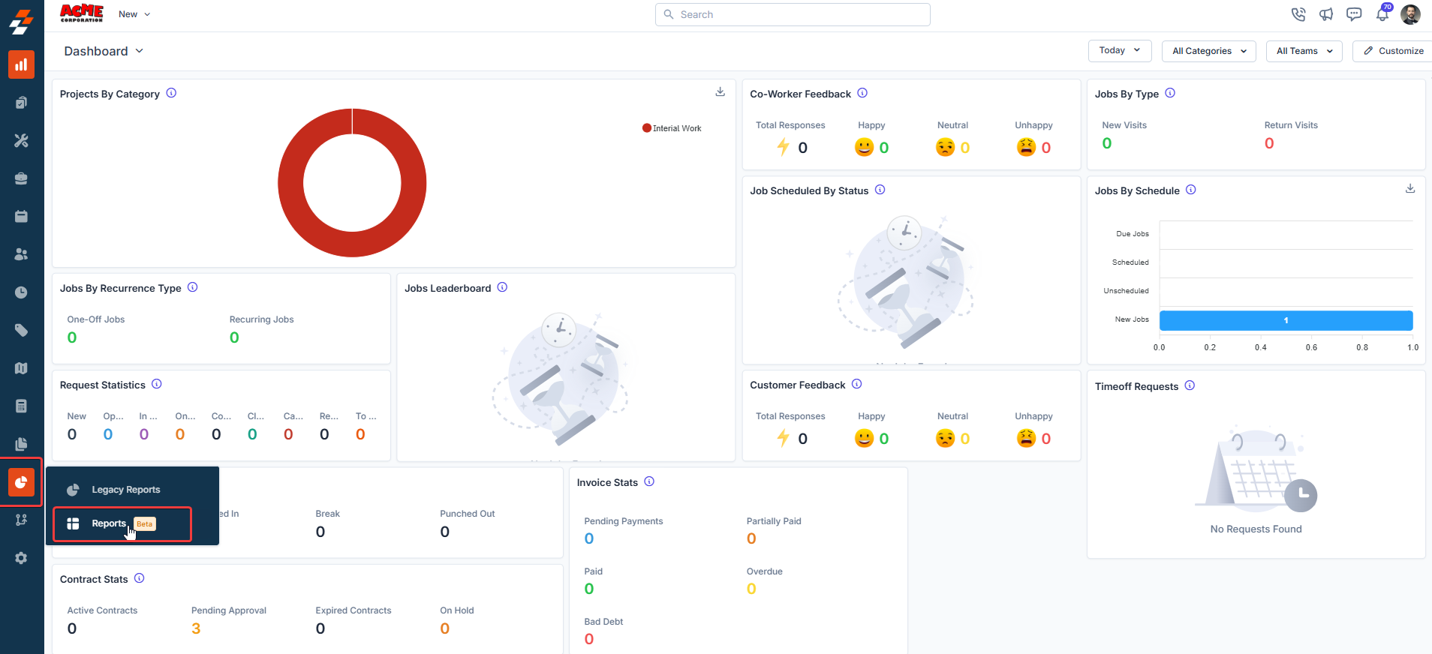The height and width of the screenshot is (654, 1432).
Task: Click the blue New Jobs bar
Action: (1286, 320)
